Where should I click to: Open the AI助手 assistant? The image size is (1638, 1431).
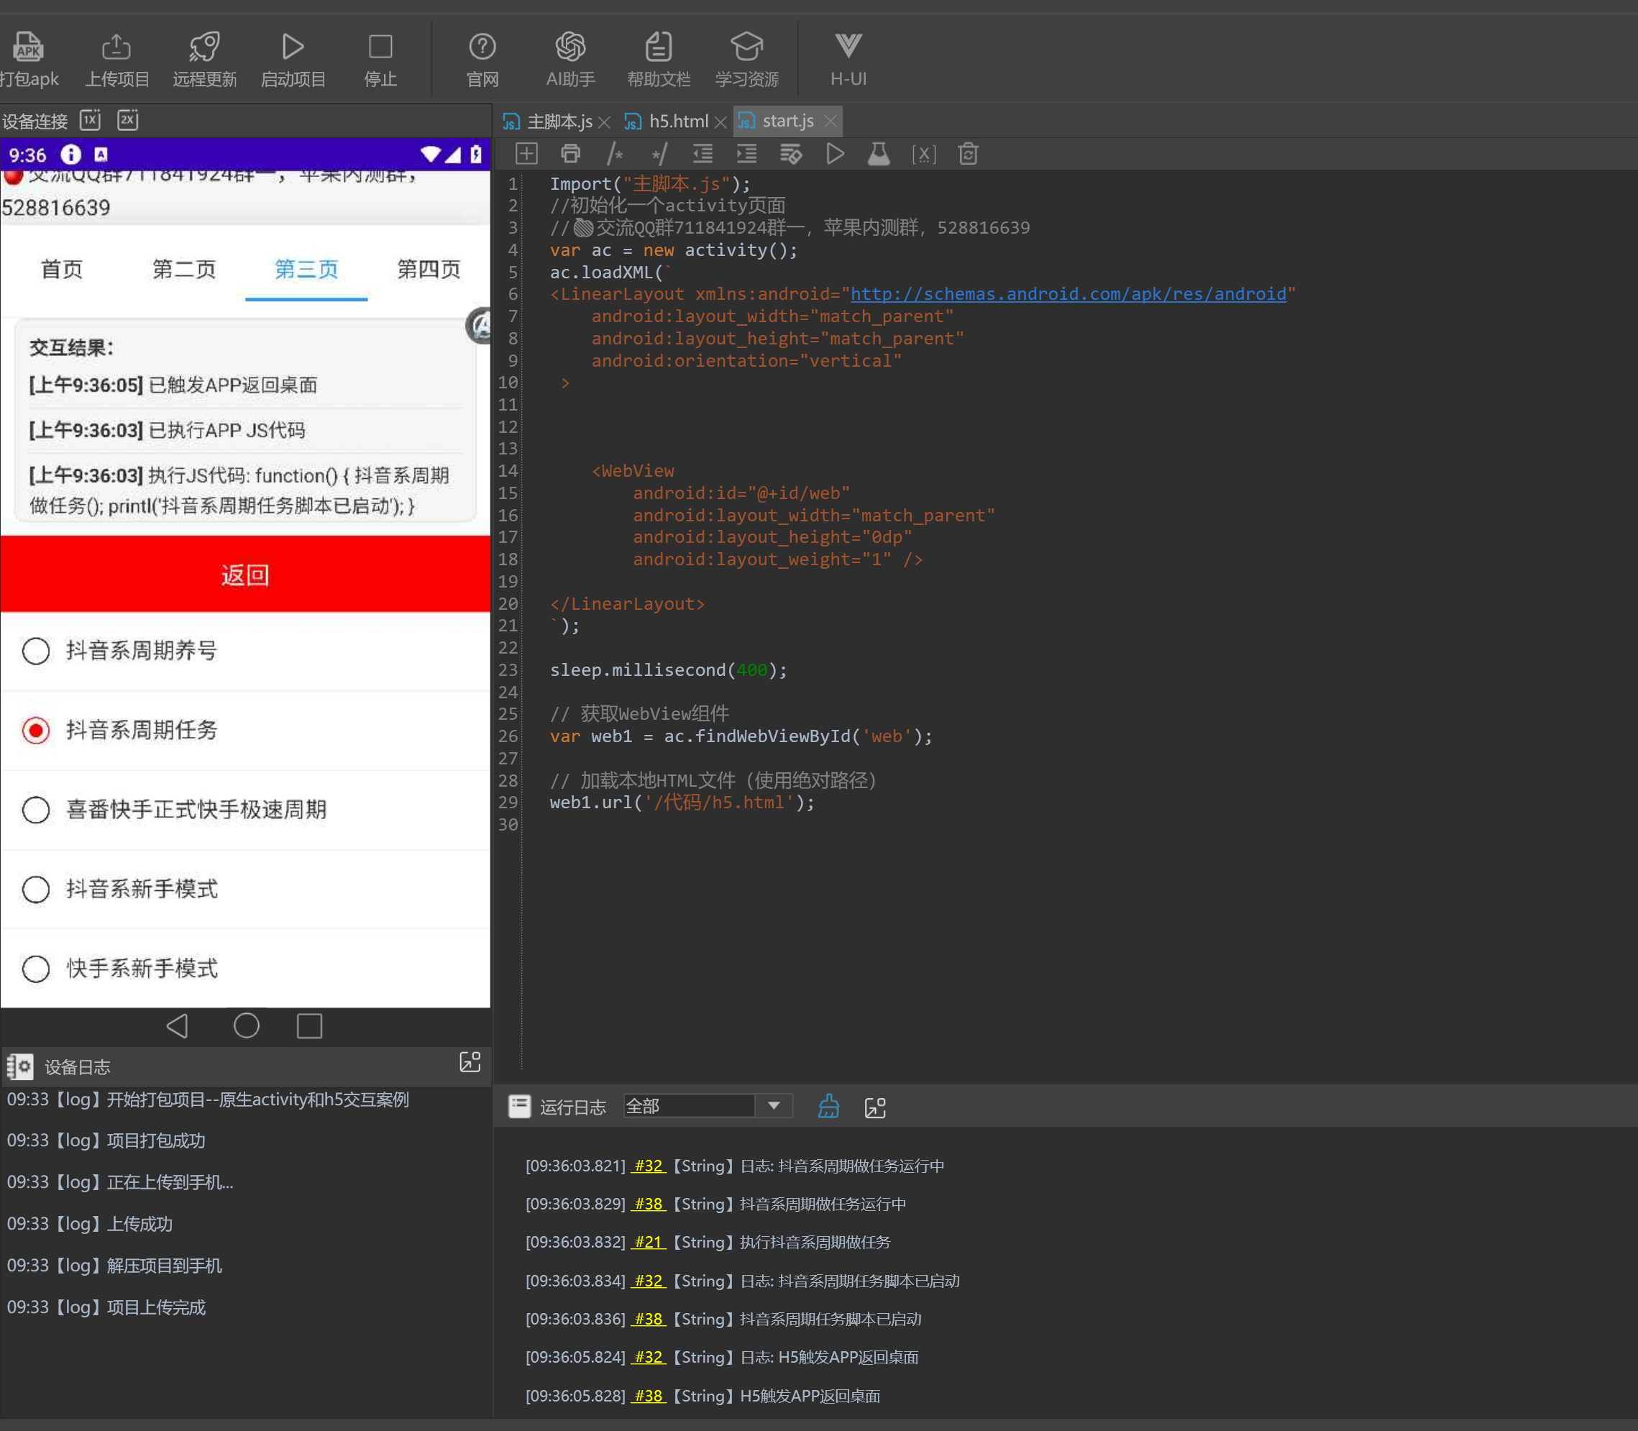click(570, 47)
